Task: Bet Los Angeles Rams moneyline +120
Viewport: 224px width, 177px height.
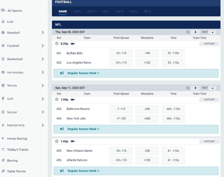Action: (x=147, y=63)
